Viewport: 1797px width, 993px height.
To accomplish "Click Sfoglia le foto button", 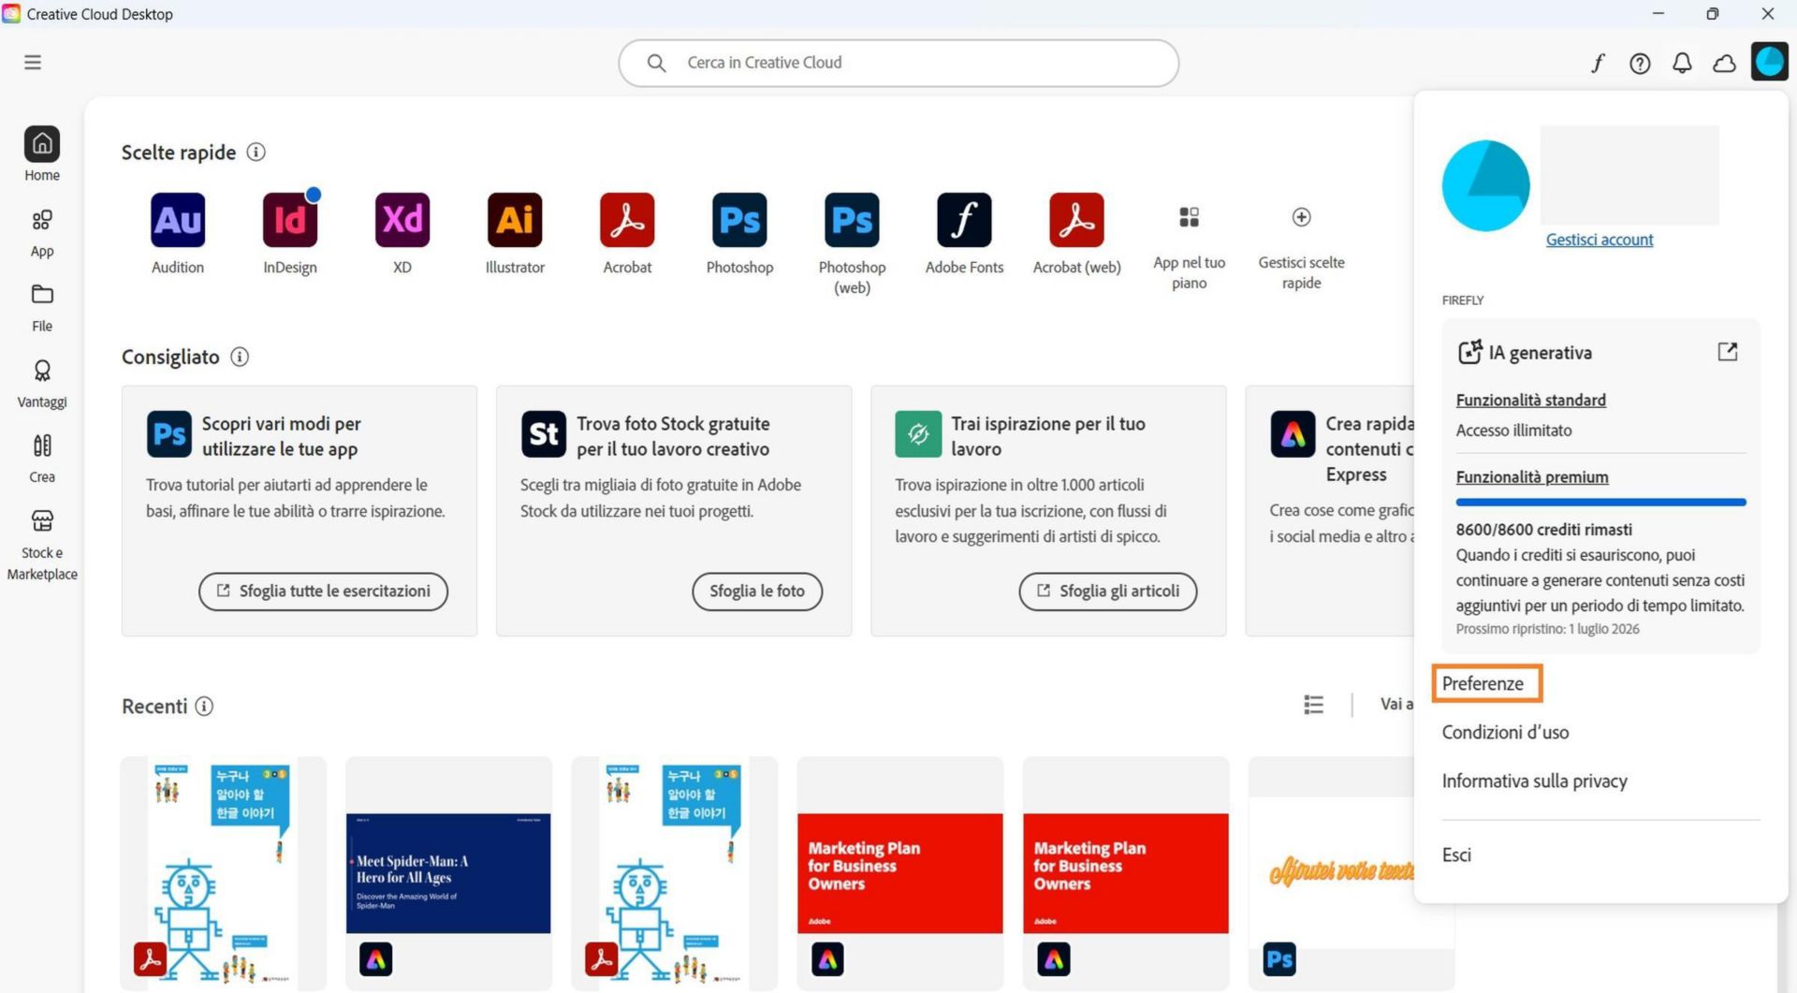I will (x=757, y=591).
